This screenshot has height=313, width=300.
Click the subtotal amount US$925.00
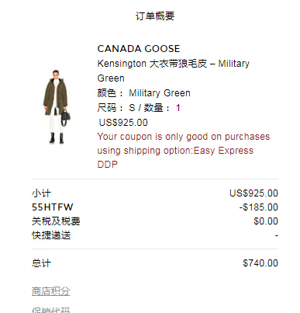point(253,193)
